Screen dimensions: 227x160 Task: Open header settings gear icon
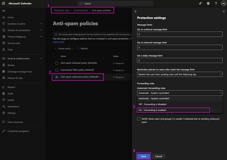208,4
